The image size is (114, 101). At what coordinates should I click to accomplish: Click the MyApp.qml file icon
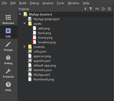(30, 74)
